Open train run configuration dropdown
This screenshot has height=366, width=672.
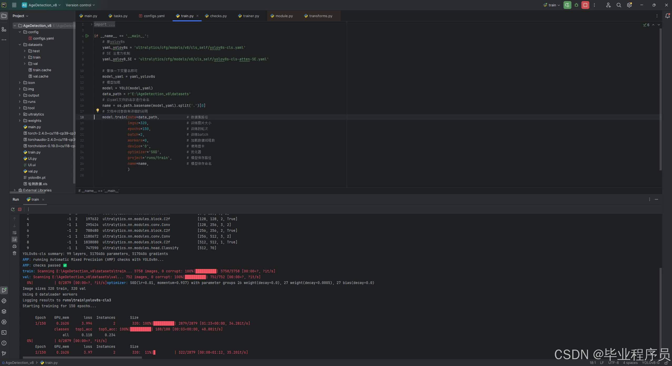click(x=552, y=5)
